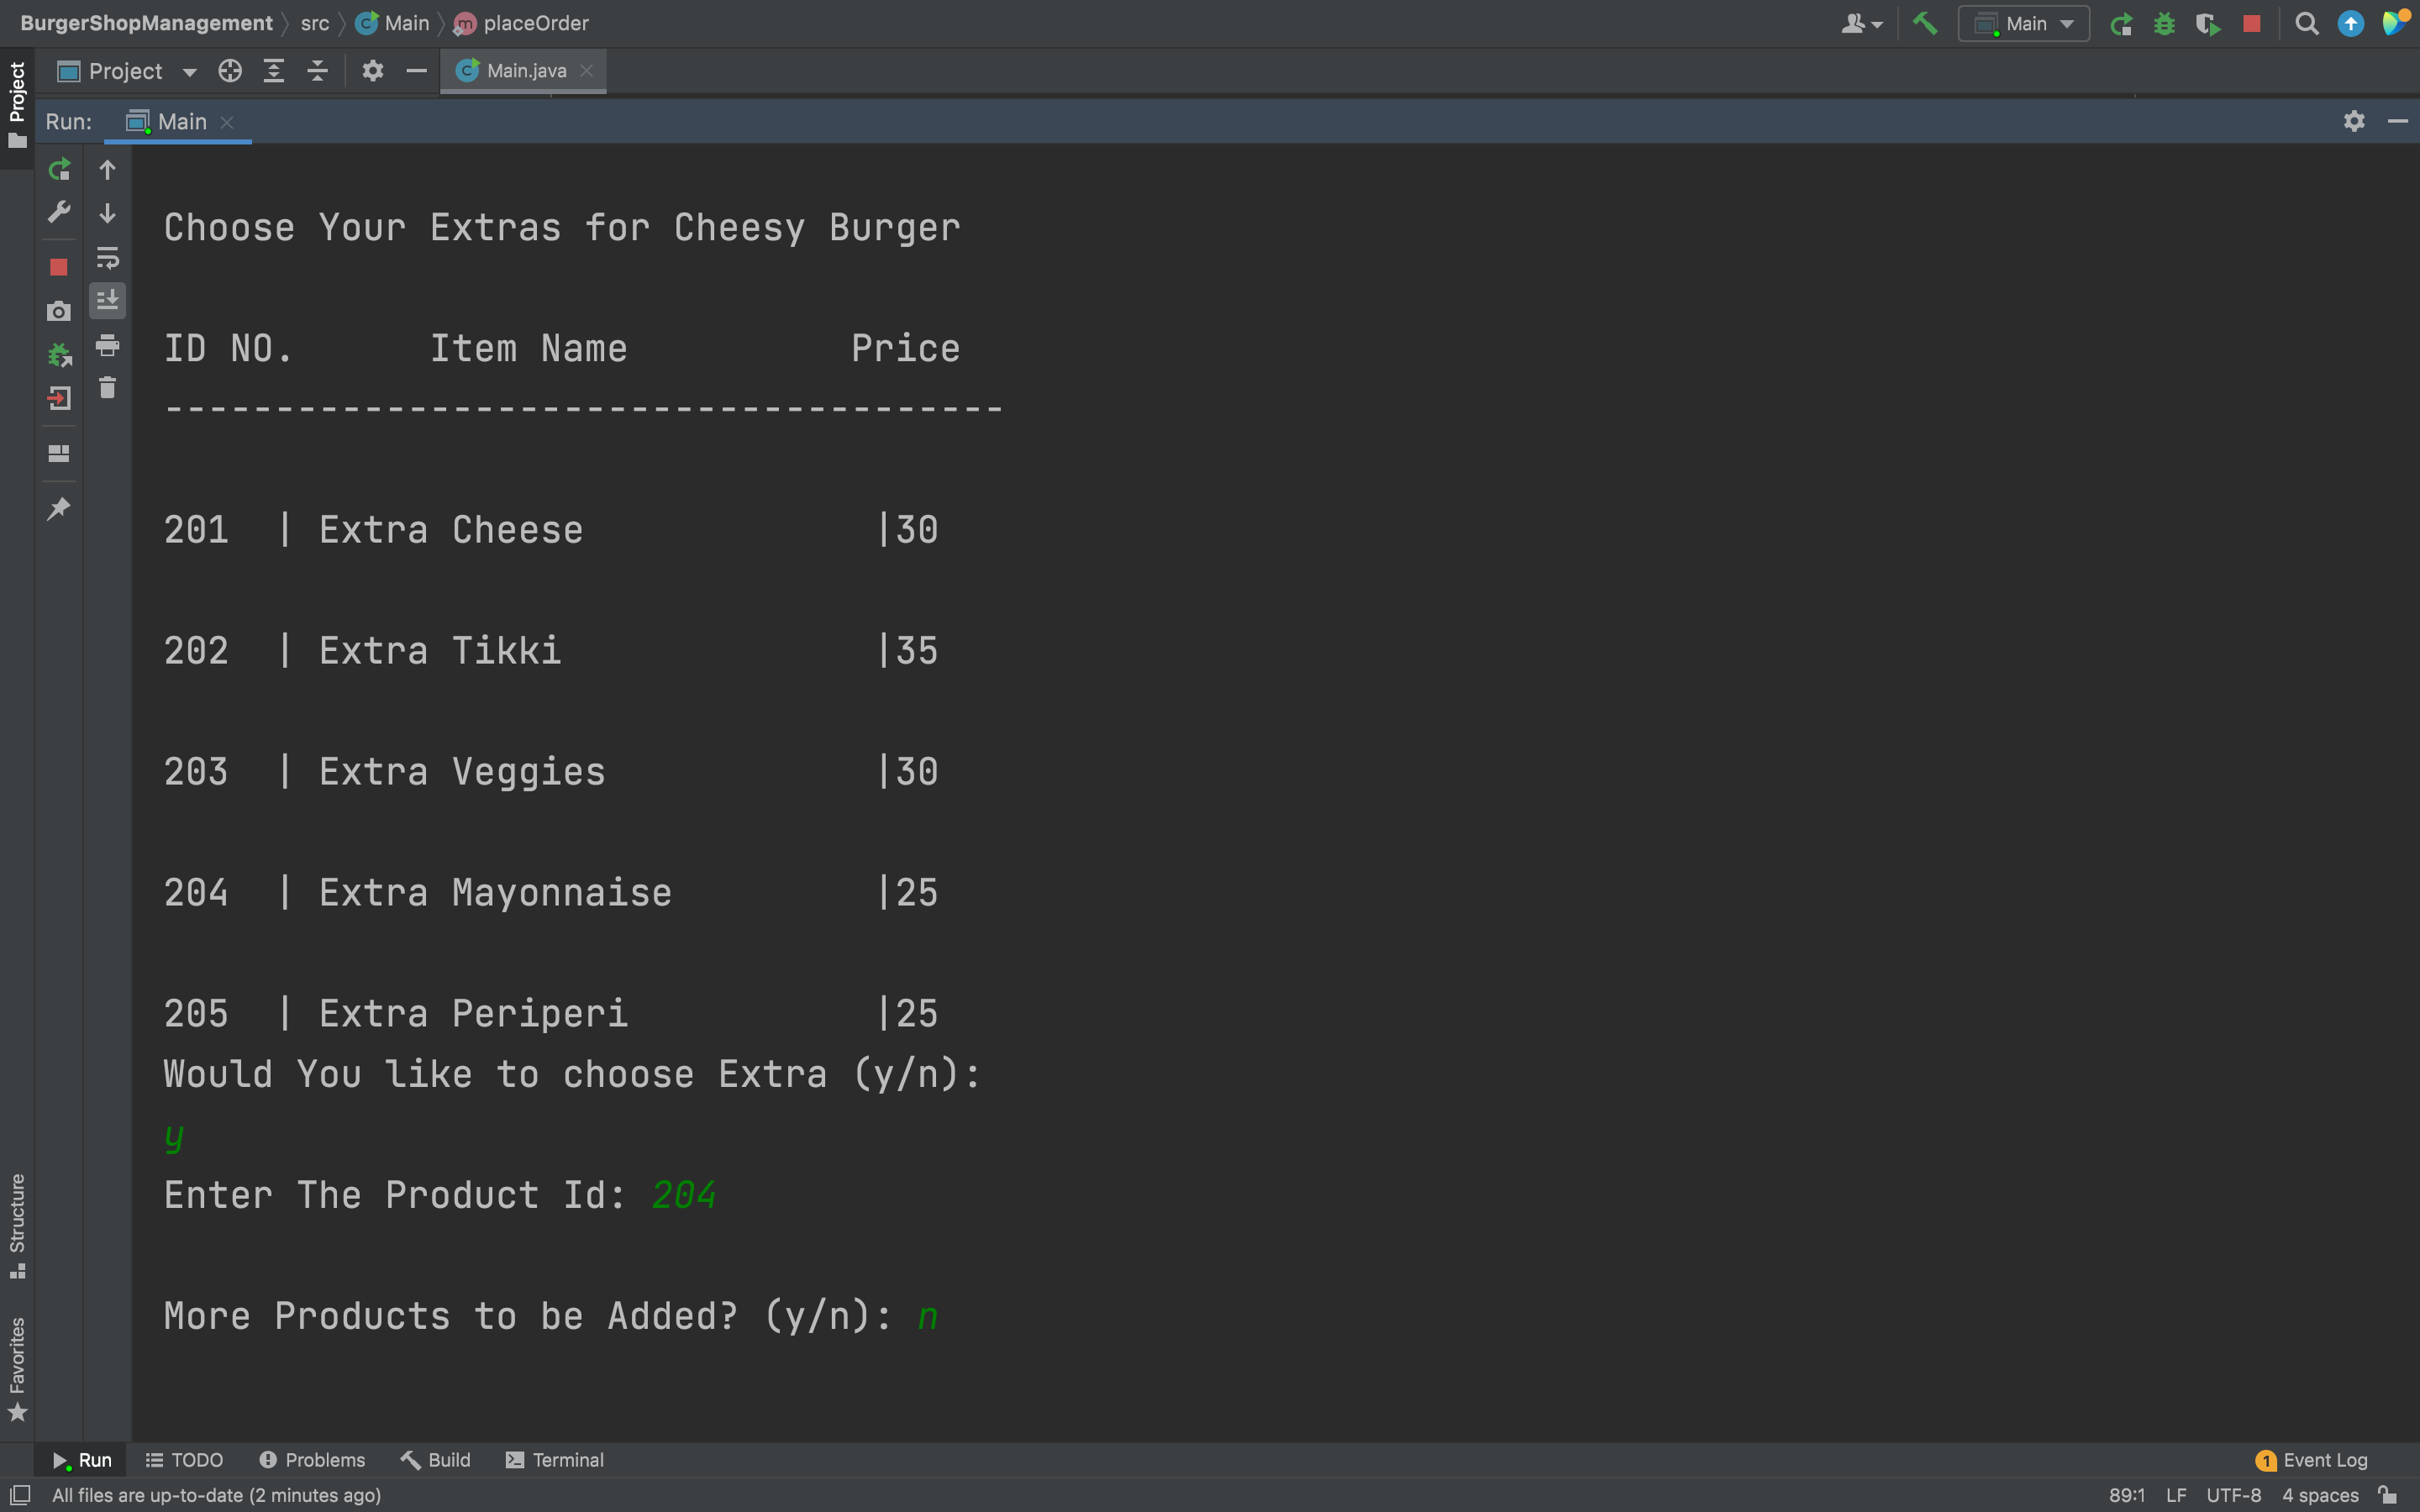Open the Problems tool tab

coord(312,1460)
